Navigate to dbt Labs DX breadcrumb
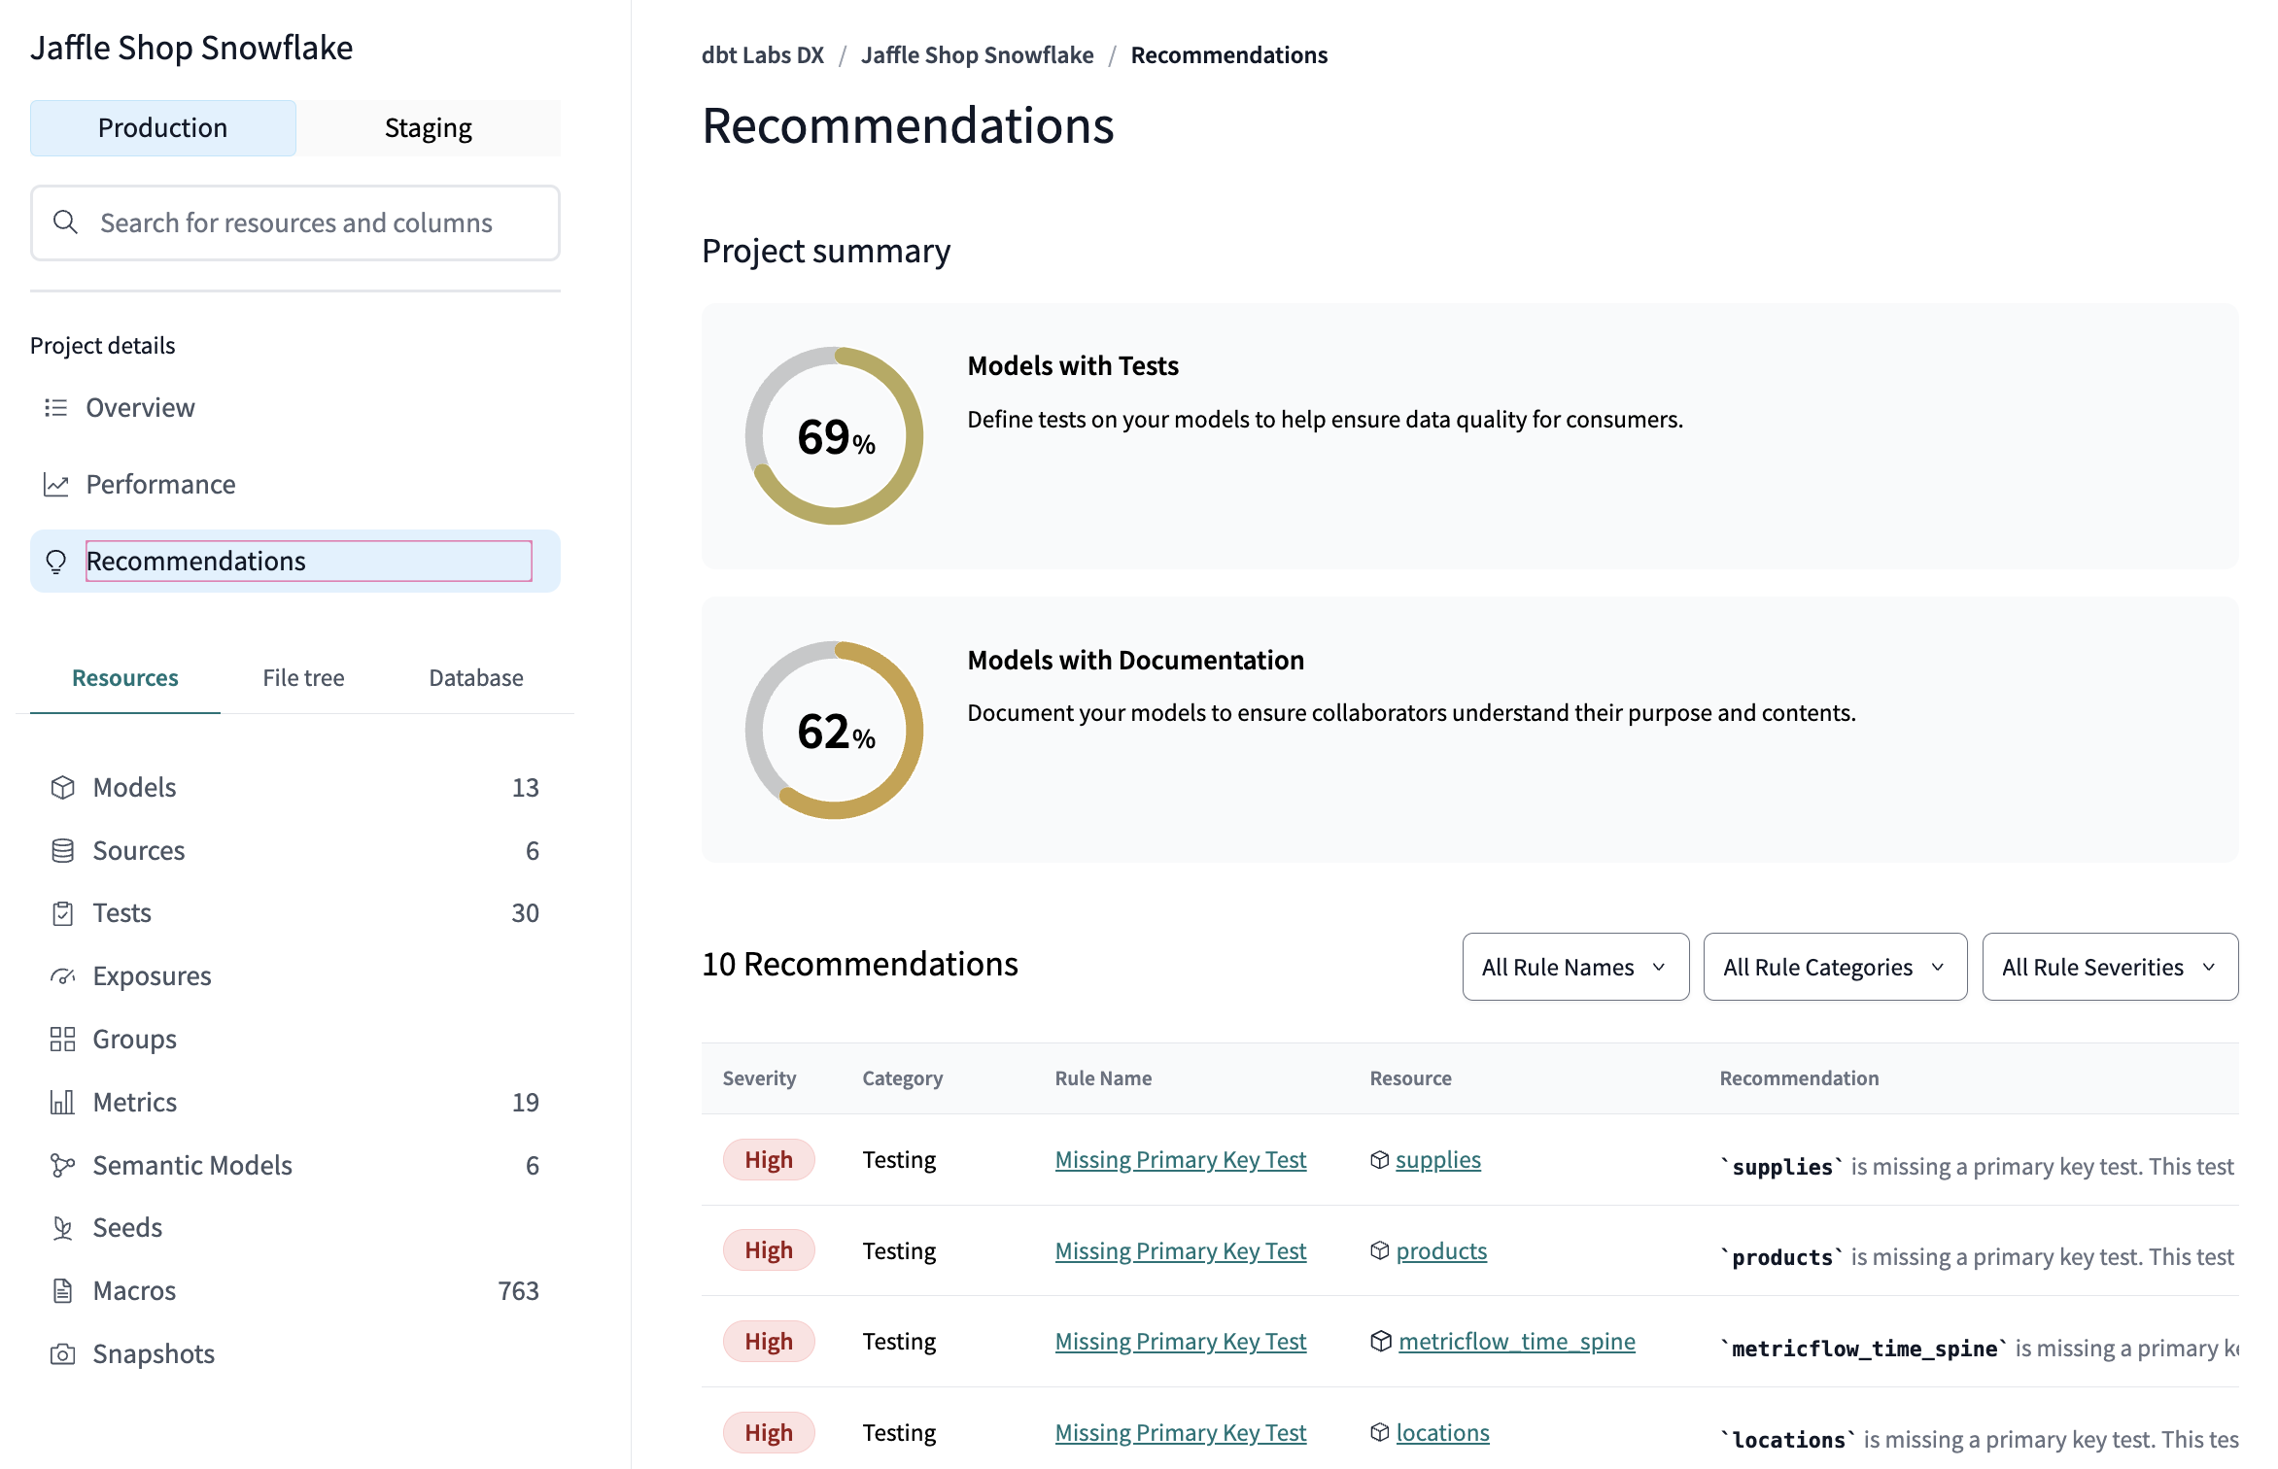Image resolution: width=2278 pixels, height=1469 pixels. 761,54
